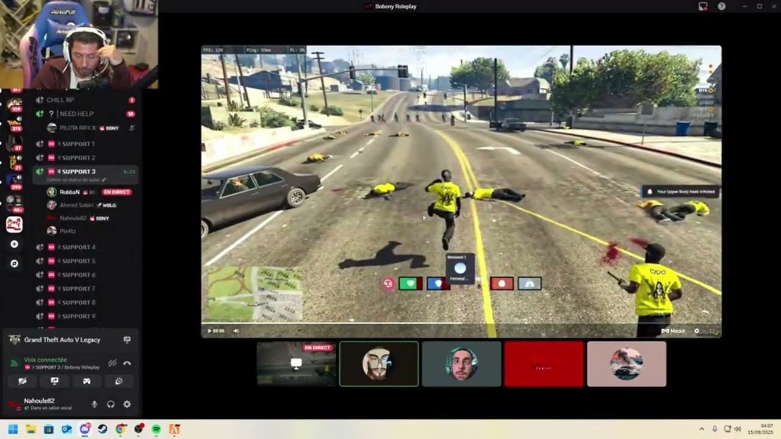
Task: Open Outlook from the taskbar
Action: 67,429
